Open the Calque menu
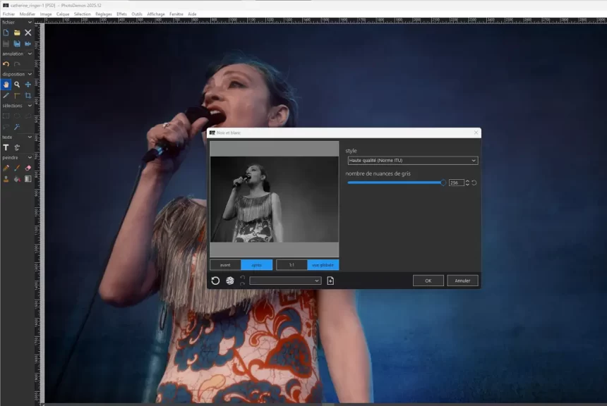607x406 pixels. click(x=63, y=13)
